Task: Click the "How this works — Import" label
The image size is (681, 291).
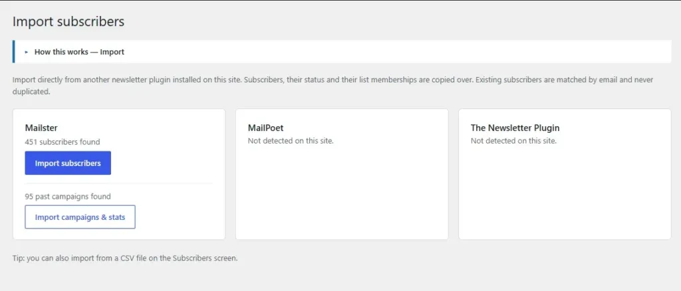Action: tap(80, 52)
